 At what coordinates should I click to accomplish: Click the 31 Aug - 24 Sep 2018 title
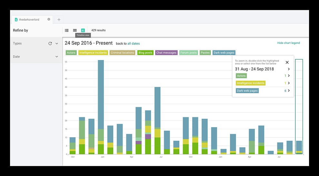[x=254, y=69]
